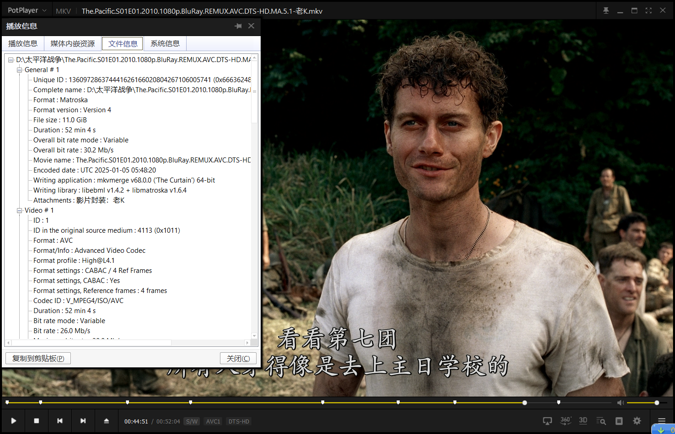Open a file using the eject icon
Image resolution: width=675 pixels, height=434 pixels.
(106, 421)
